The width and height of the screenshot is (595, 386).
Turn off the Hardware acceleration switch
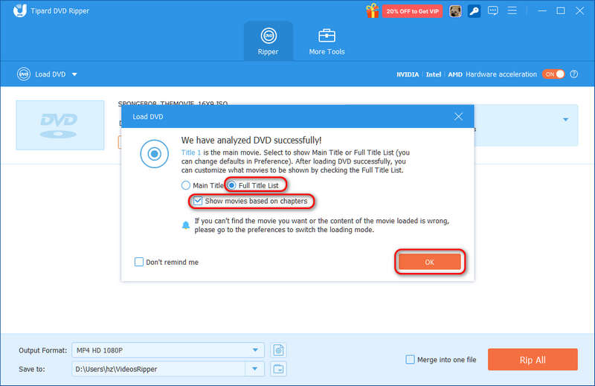click(553, 74)
